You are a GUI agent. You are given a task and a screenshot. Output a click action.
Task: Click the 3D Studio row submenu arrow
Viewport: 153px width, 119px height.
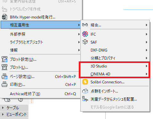tap(147, 66)
